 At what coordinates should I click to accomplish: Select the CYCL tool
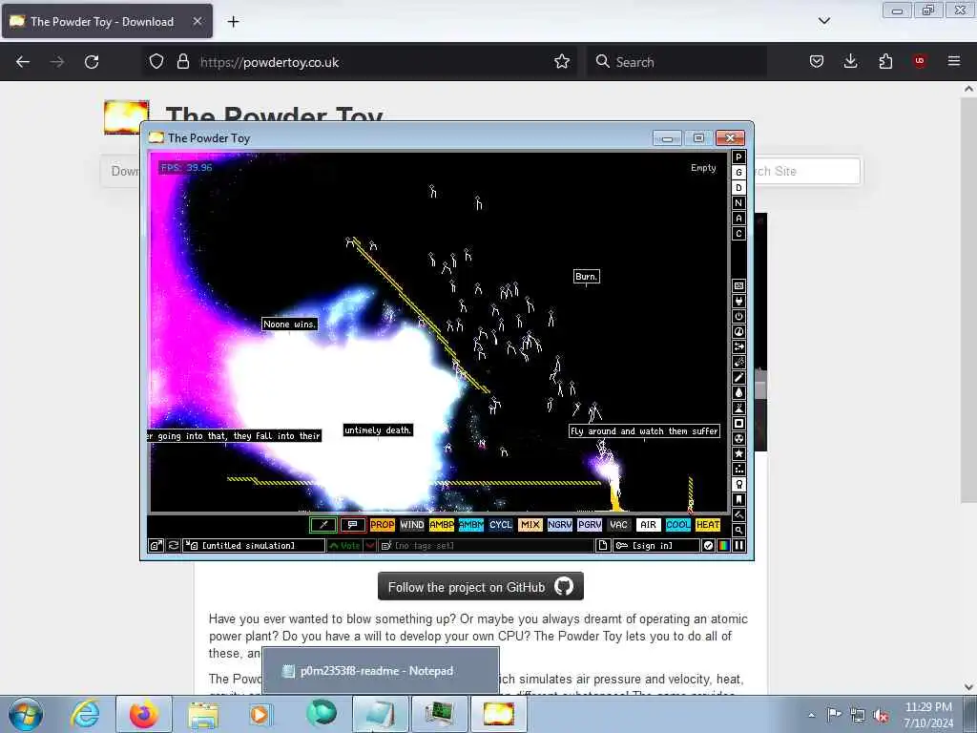[500, 525]
